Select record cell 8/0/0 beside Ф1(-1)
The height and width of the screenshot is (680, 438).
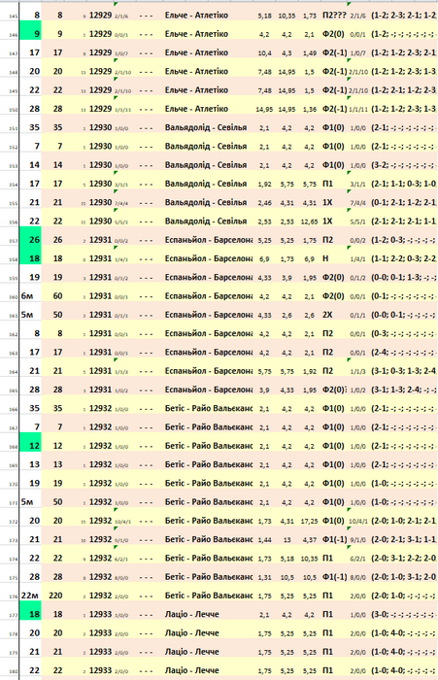pos(357,577)
